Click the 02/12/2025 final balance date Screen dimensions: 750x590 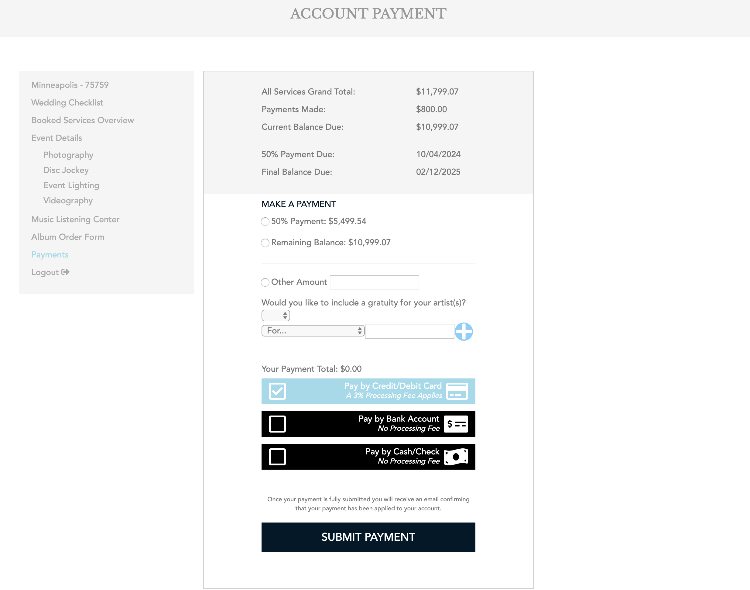[438, 172]
